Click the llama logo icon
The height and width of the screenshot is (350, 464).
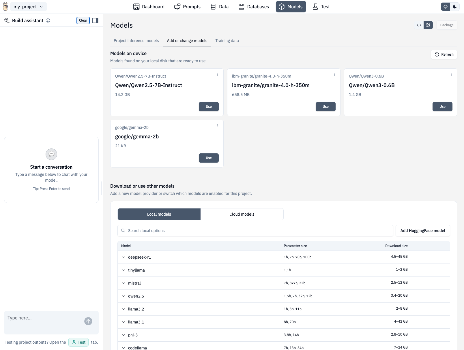[x=5, y=7]
